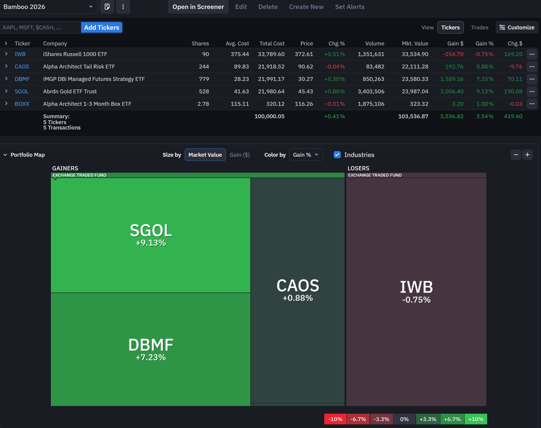Screen dimensions: 541x428
Task: Open the three-dot portfolio options menu
Action: pyautogui.click(x=123, y=7)
